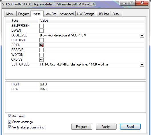
Task: Uncheck the CKDIV8 fuse checkbox
Action: [x=41, y=60]
